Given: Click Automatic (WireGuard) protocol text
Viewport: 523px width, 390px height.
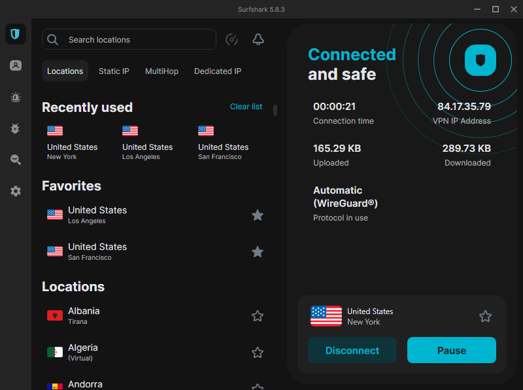Looking at the screenshot, I should coord(345,197).
